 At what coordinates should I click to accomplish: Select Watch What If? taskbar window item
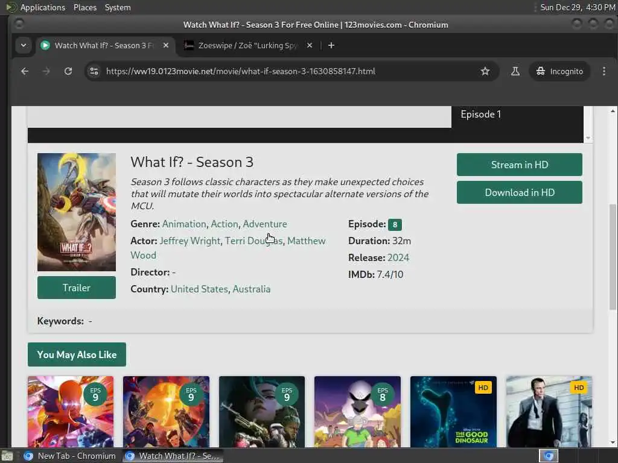click(173, 456)
